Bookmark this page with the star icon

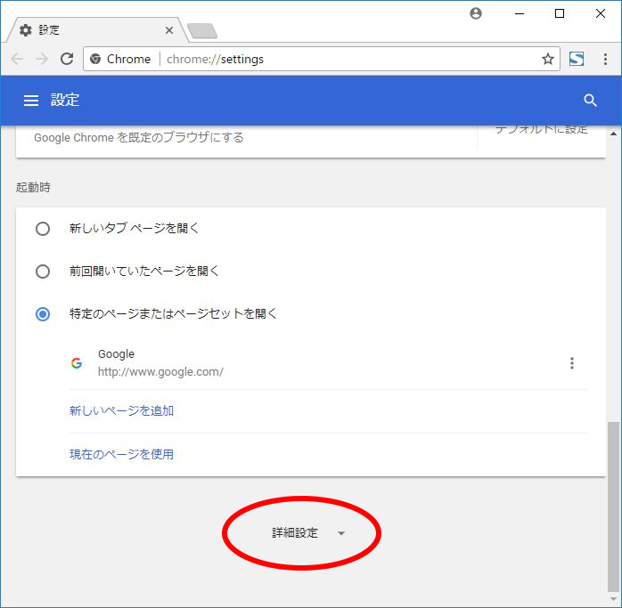click(x=548, y=59)
